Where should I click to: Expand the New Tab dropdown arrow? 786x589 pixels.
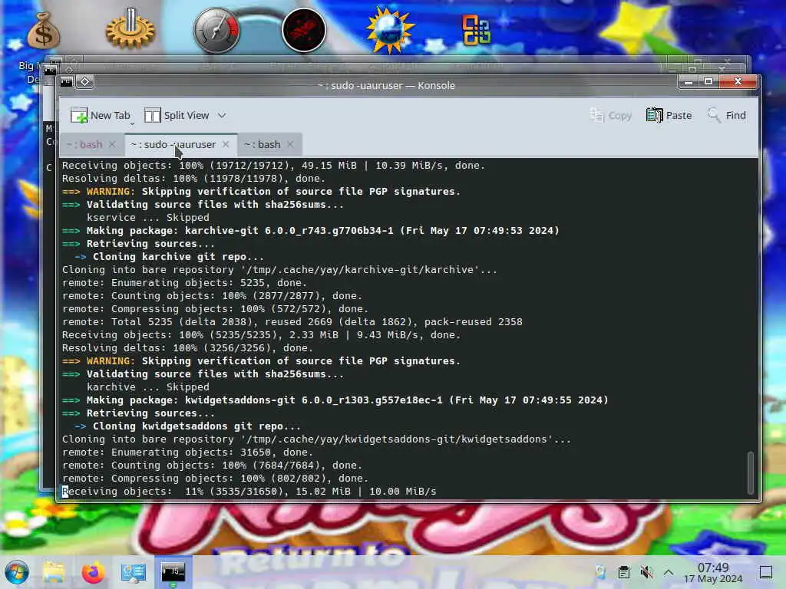(132, 123)
